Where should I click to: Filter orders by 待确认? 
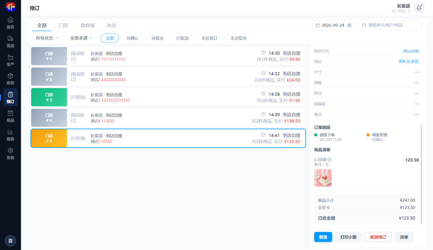click(x=132, y=38)
